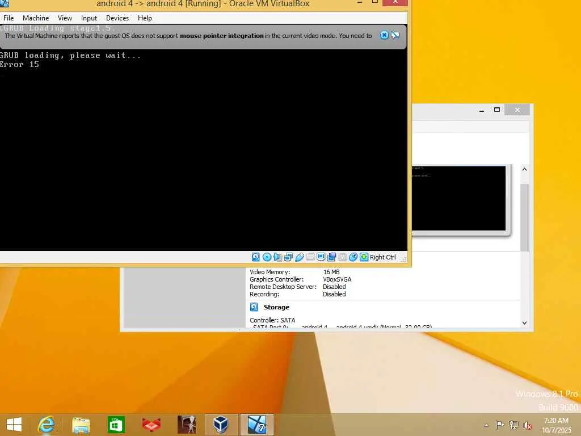Click the network adapters indicator icon
Viewport: 581px width, 436px height.
[289, 257]
